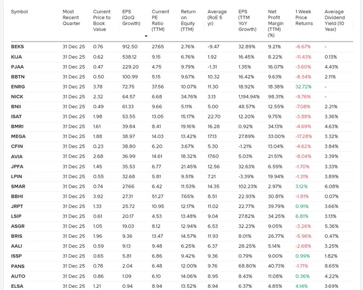Sort by Return on Equity (TTM) header
Screen dimensions: 363x290
coord(188,20)
